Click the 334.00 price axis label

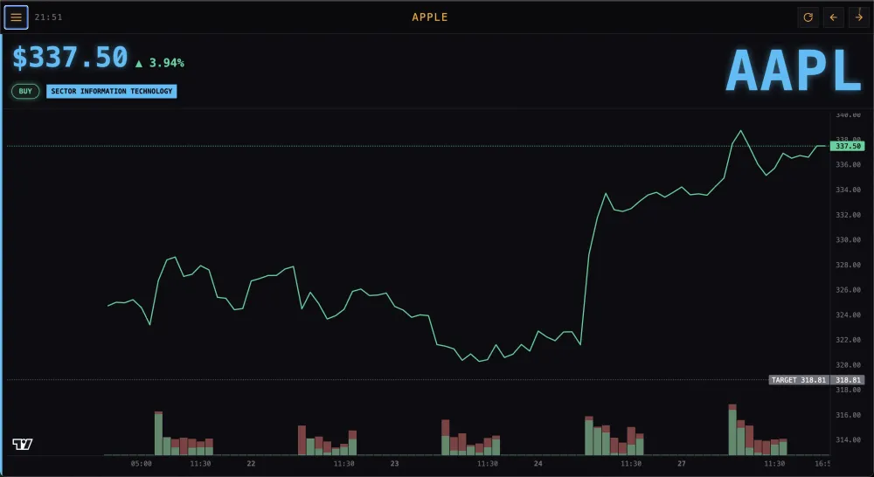(x=847, y=190)
